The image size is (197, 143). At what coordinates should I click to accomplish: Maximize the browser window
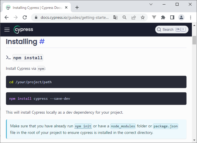[x=177, y=4]
